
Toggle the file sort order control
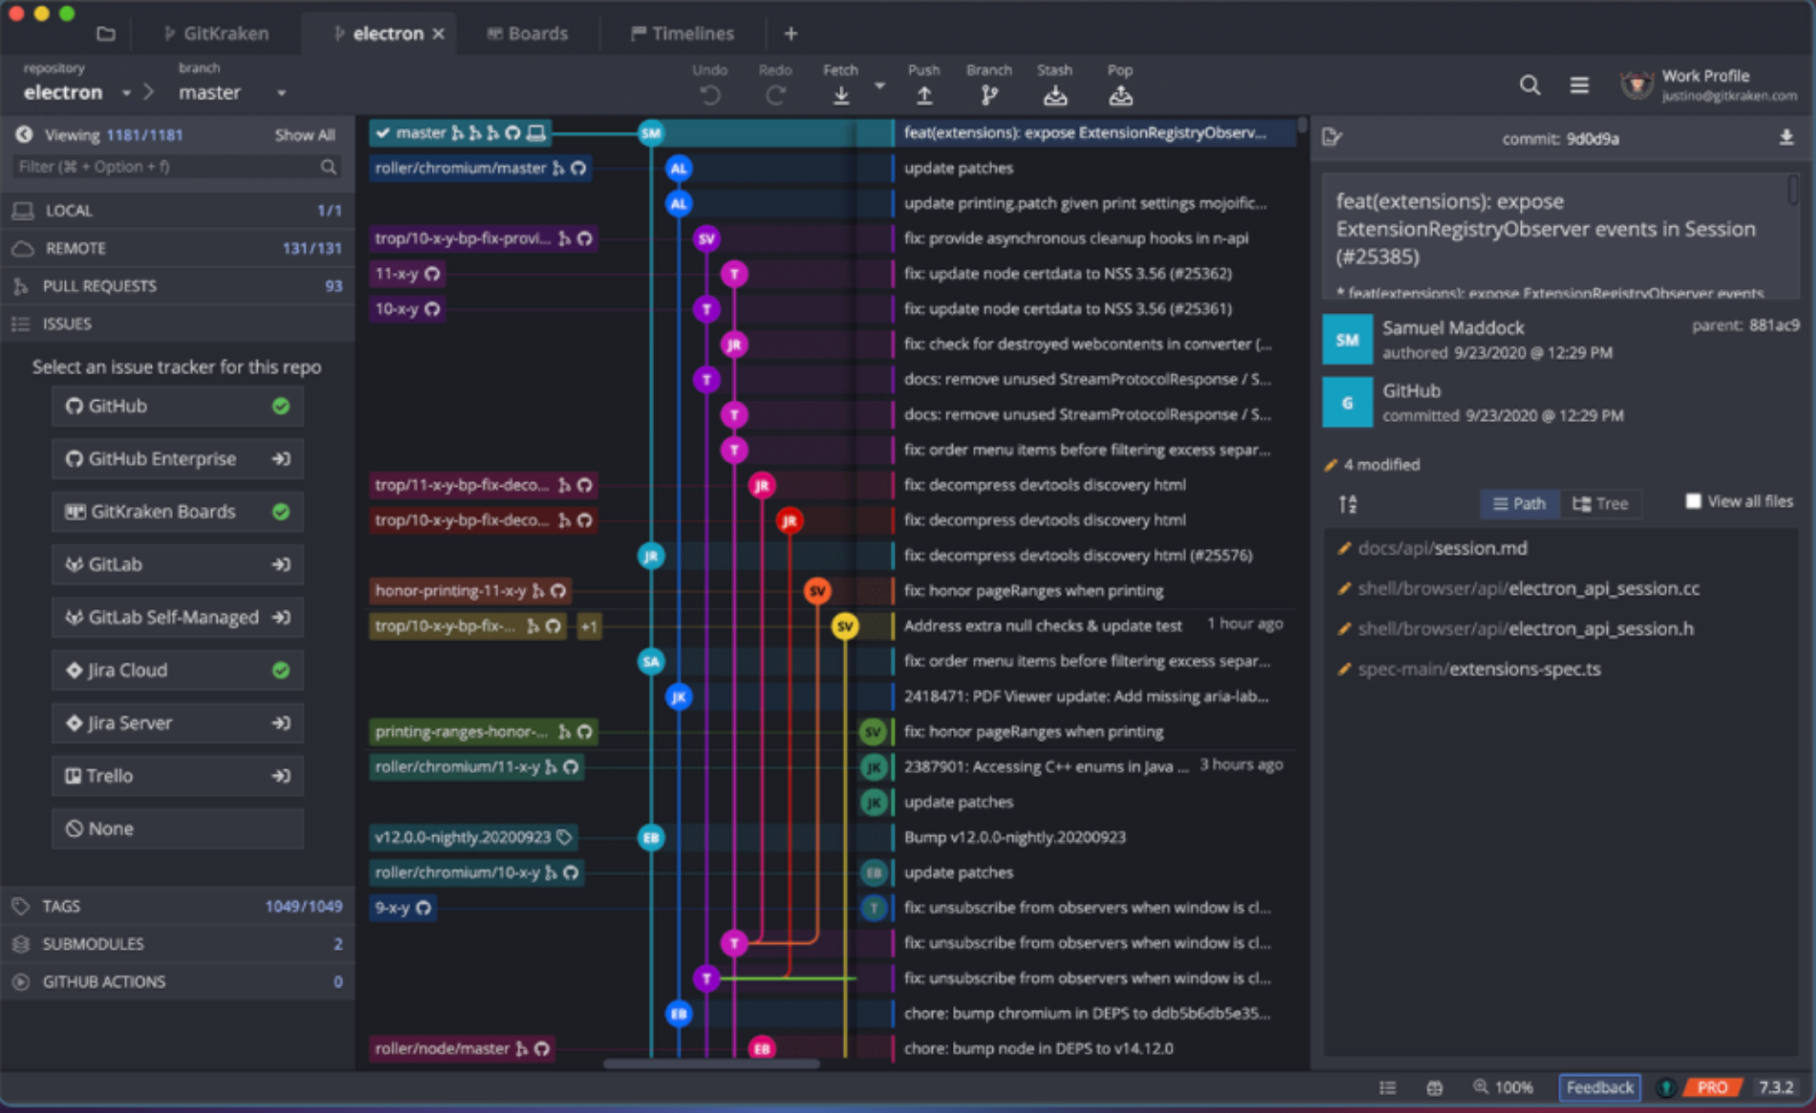click(1348, 504)
